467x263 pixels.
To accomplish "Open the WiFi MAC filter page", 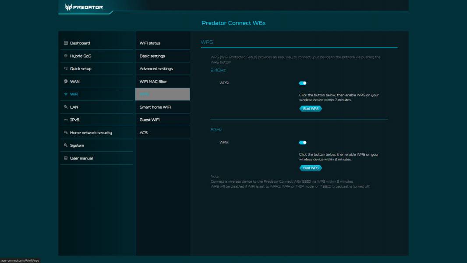I will [x=154, y=81].
